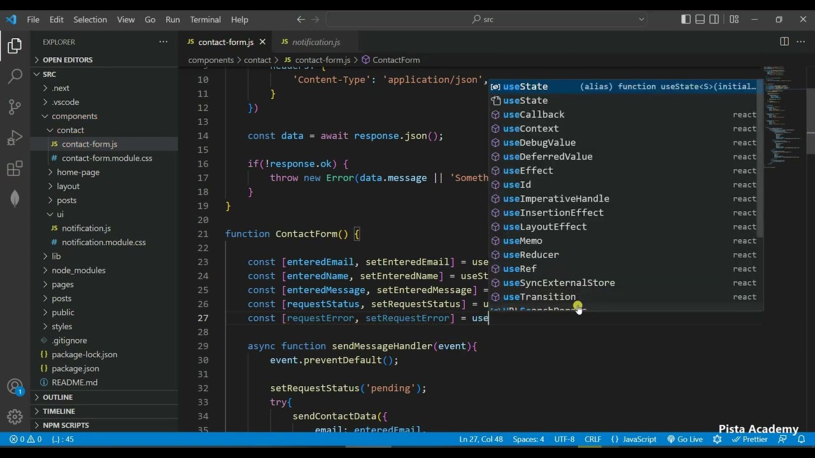Close the contact-form.js tab
This screenshot has width=815, height=458.
pos(262,42)
